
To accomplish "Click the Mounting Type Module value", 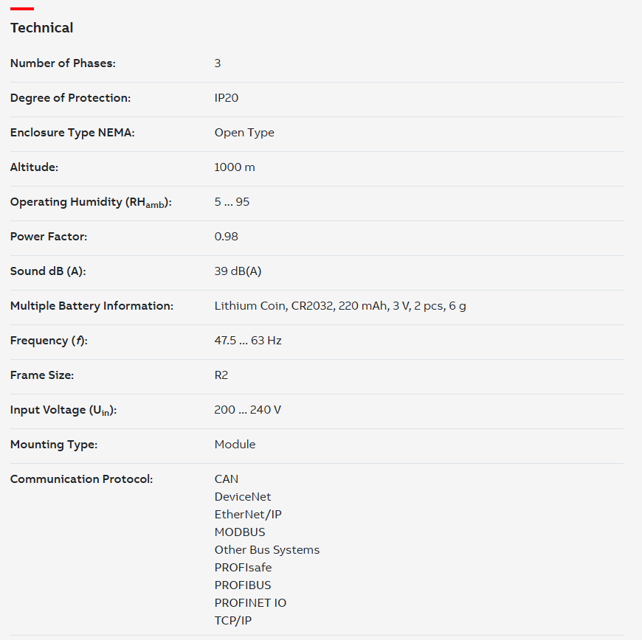I will pyautogui.click(x=235, y=445).
